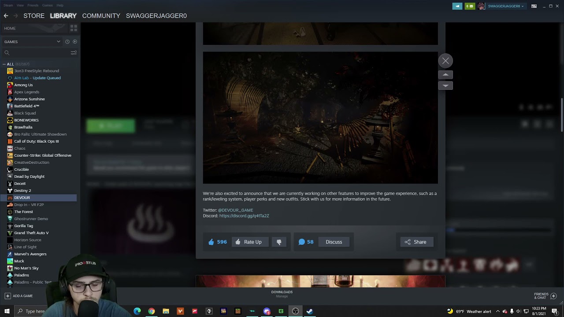Open the Windows notification center

click(554, 311)
